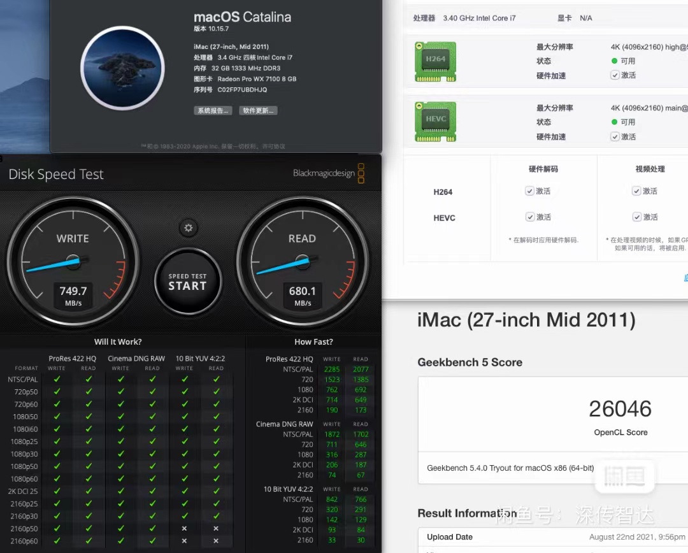Click the 1080p60 row label
The image size is (688, 553).
pos(24,479)
